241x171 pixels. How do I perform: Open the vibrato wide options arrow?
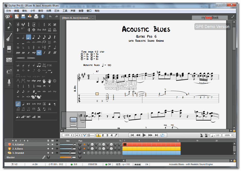[x=51, y=72]
